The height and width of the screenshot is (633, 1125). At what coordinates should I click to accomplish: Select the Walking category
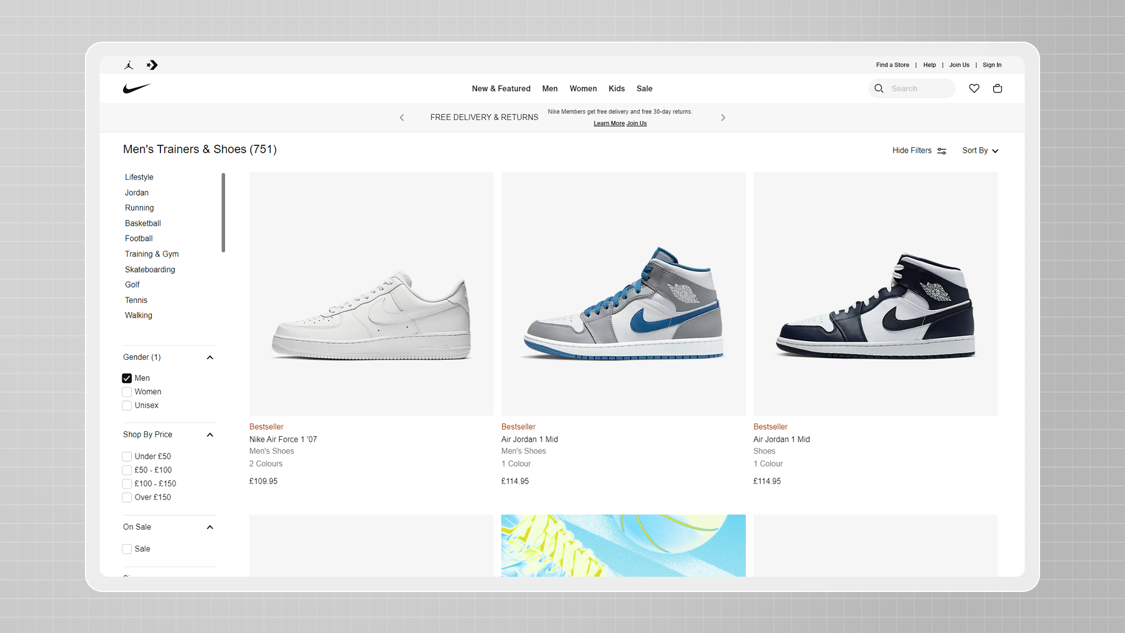click(x=138, y=315)
